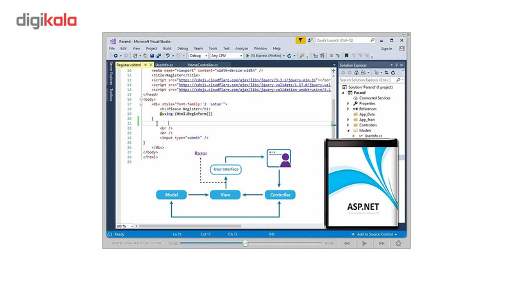Click the New Project toolbar icon
Screen dimensions: 513x281
135,56
